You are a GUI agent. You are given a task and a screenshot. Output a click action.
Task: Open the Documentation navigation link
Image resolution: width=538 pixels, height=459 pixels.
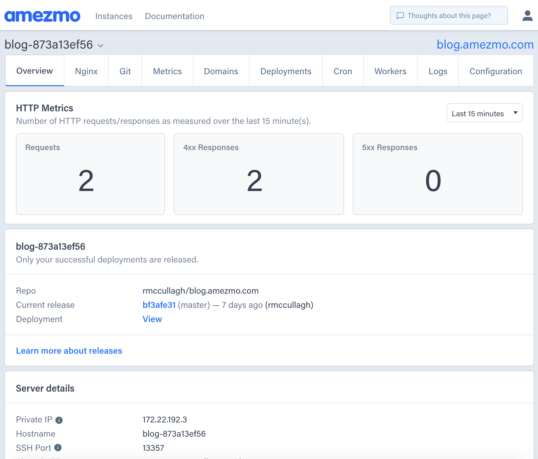coord(175,16)
